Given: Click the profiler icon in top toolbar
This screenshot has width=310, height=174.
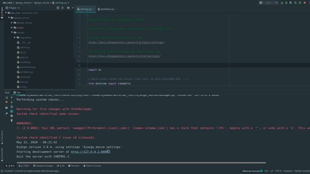Looking at the screenshot, I should [x=295, y=3].
